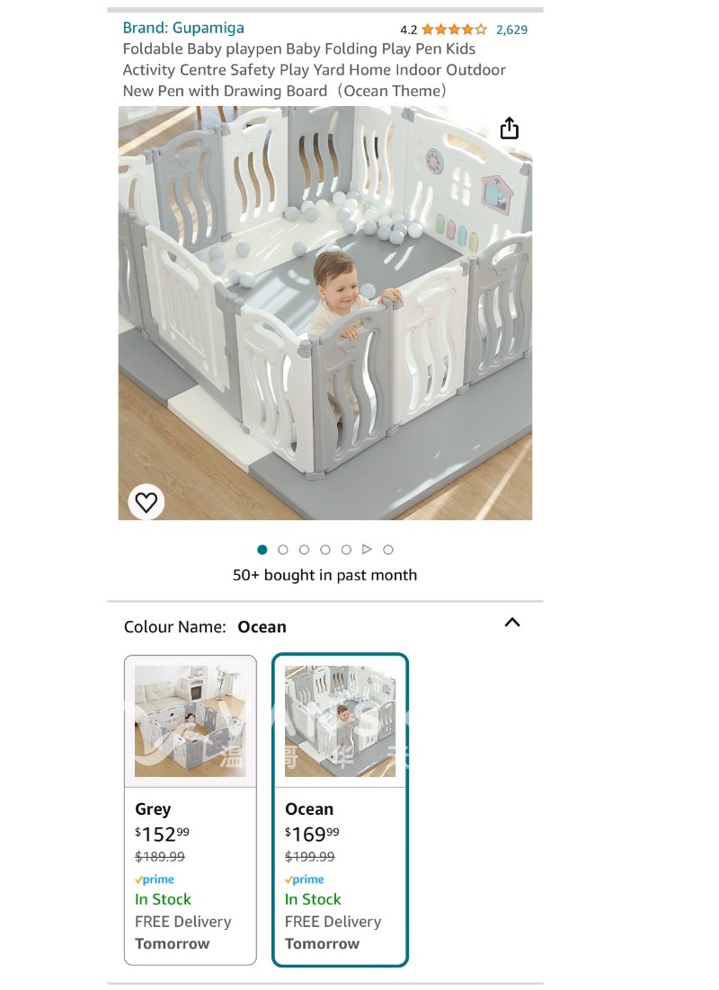Select the first carousel dot
719x990 pixels.
(x=262, y=550)
